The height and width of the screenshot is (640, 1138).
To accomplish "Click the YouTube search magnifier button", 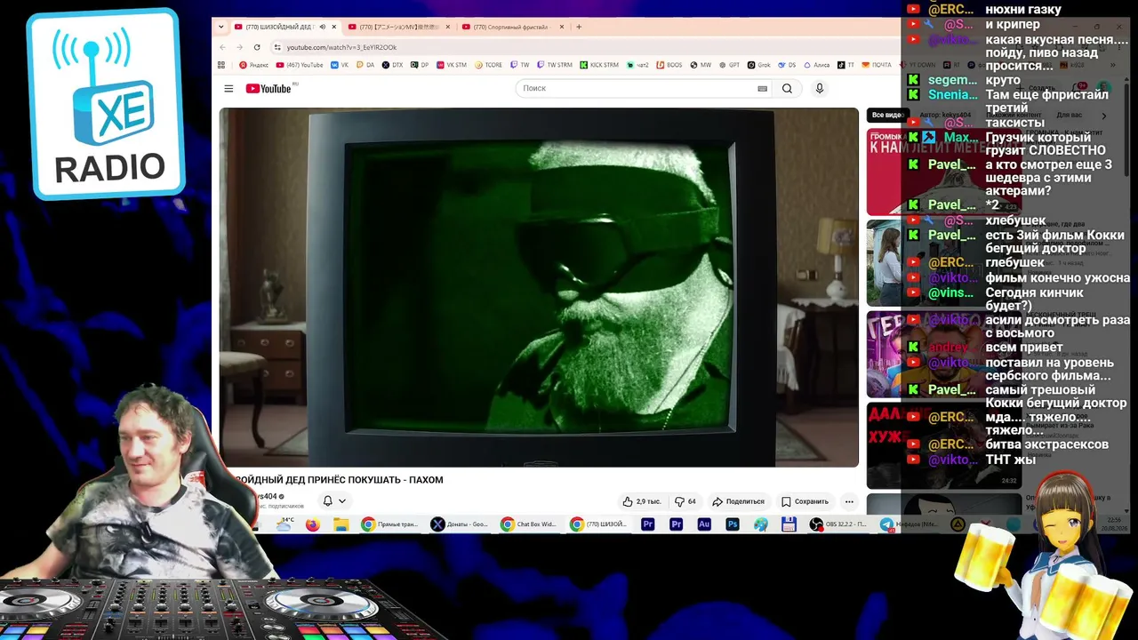I will click(x=787, y=89).
